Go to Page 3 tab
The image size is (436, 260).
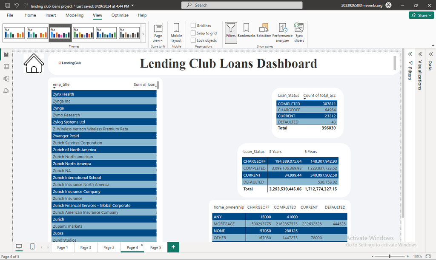coord(86,248)
